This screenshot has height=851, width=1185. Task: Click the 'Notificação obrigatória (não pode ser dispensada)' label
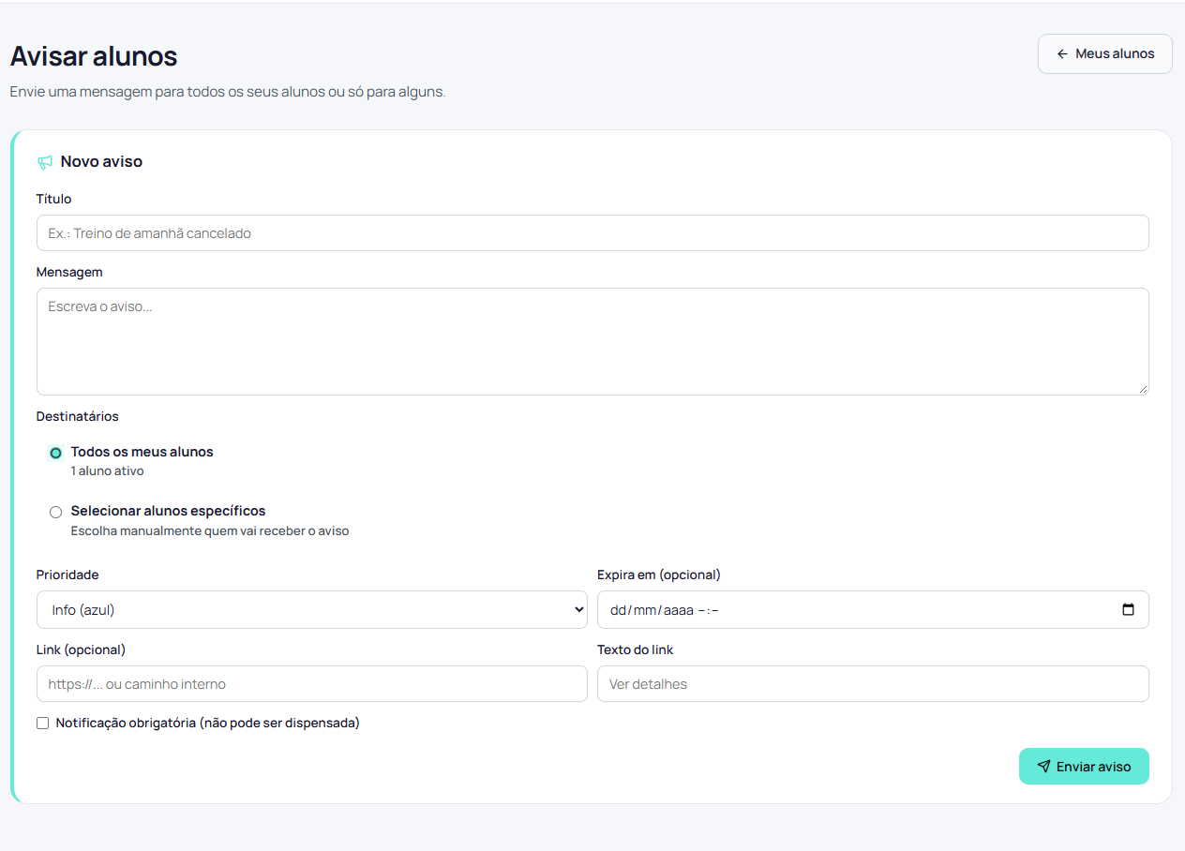point(208,724)
